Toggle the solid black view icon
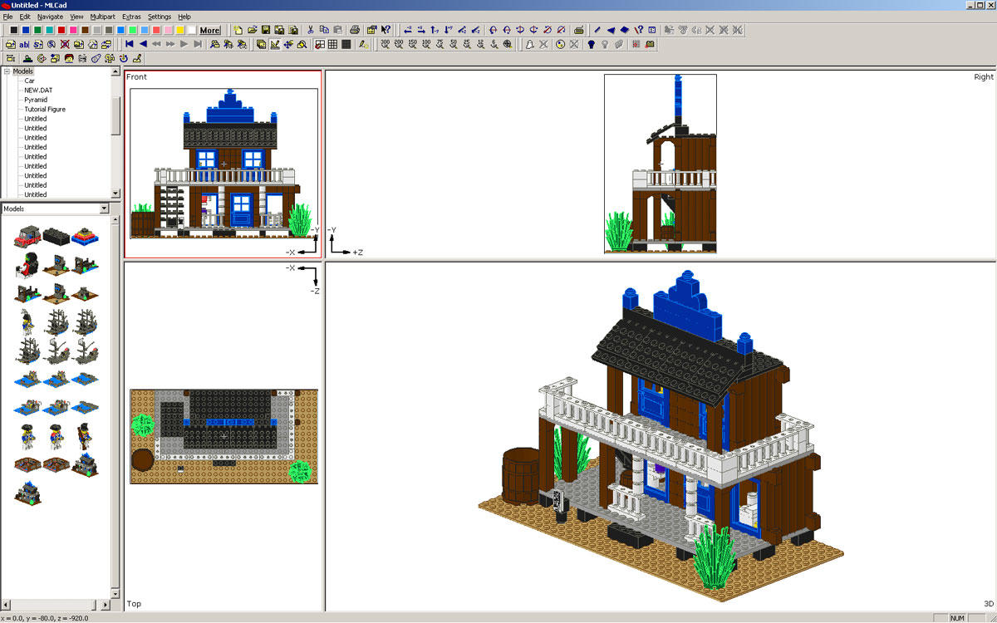The image size is (997, 623). [346, 43]
